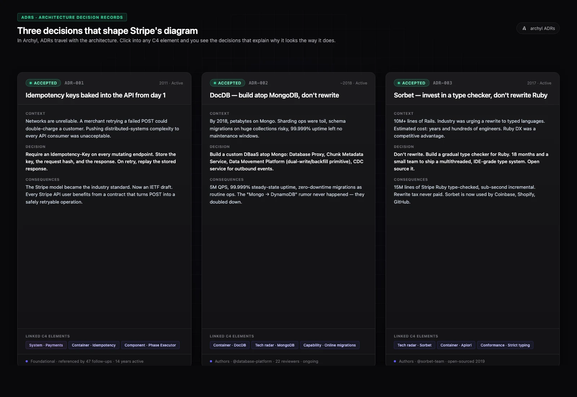
Task: Click the ACCEPTED badge on ADR-002
Action: [x=227, y=83]
